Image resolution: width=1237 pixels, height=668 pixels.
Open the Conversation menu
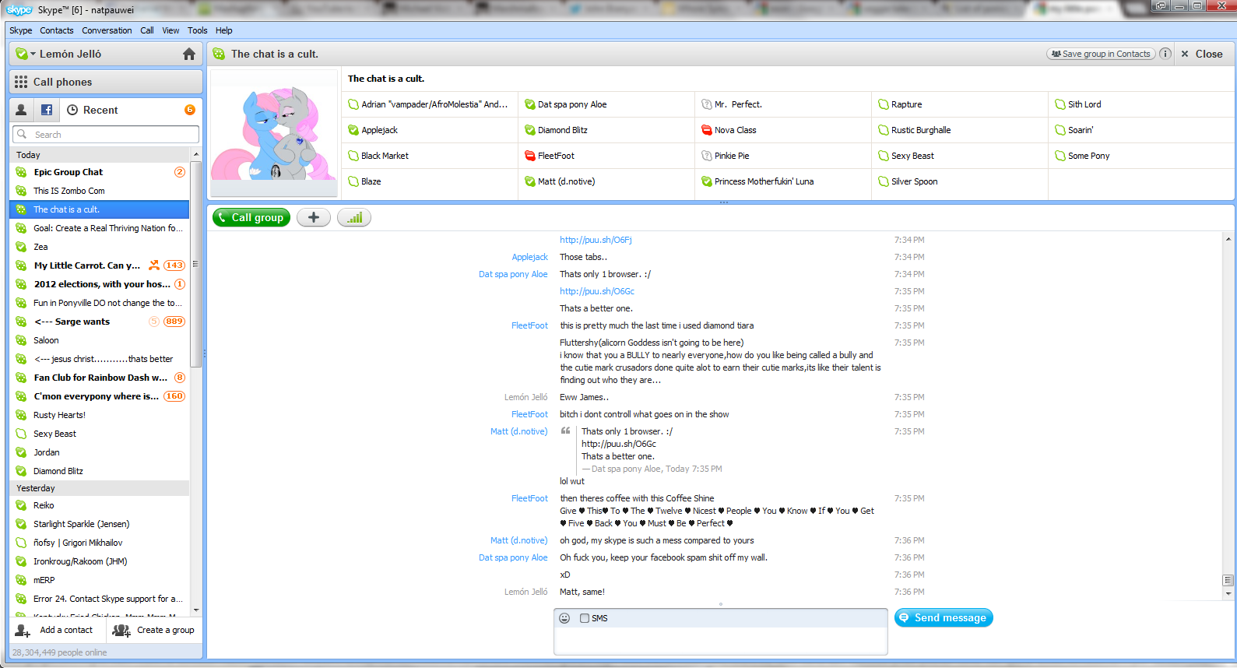107,30
